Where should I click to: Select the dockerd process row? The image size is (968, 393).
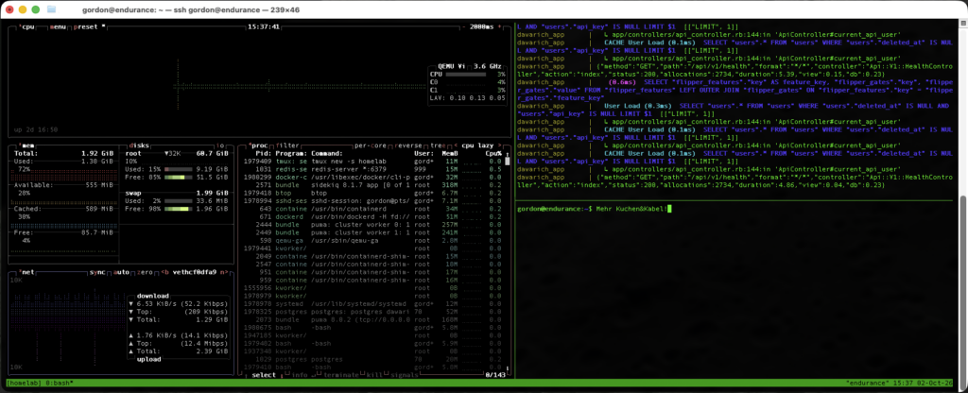[x=372, y=216]
